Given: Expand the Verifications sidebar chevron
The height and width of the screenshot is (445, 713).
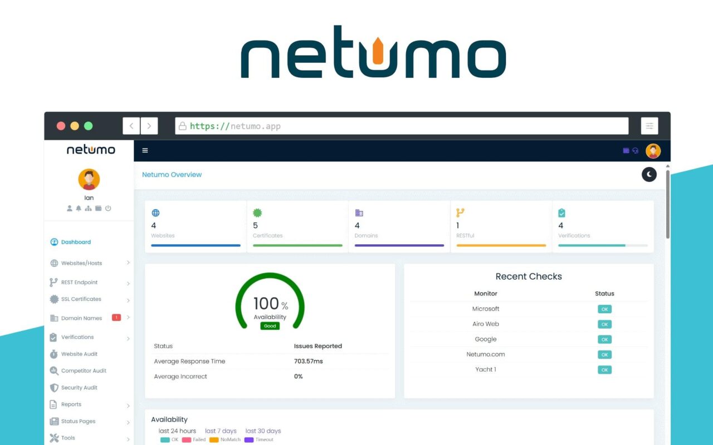Looking at the screenshot, I should (x=128, y=338).
